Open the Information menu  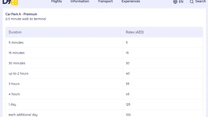[x=80, y=1]
